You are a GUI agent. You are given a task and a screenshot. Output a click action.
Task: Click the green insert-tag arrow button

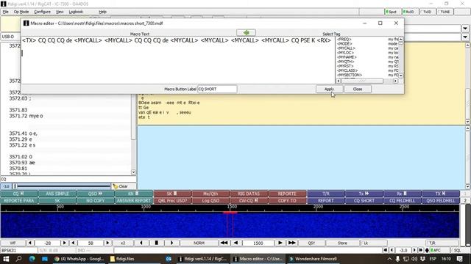[x=246, y=32]
